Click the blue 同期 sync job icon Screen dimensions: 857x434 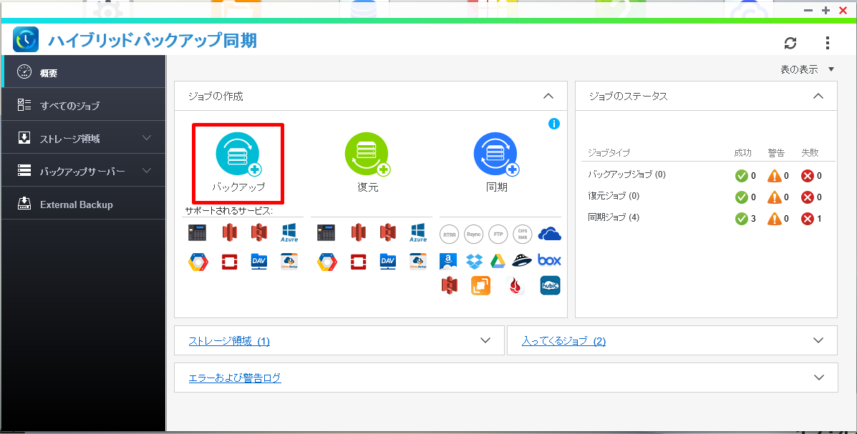click(x=495, y=154)
